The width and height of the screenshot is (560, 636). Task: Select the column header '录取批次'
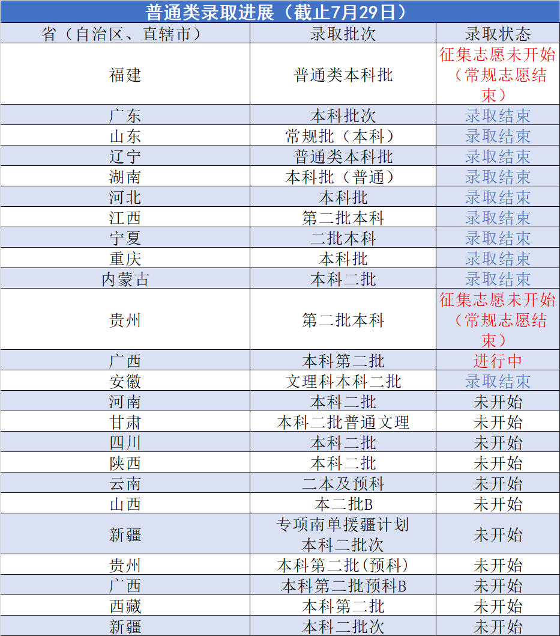click(x=343, y=34)
